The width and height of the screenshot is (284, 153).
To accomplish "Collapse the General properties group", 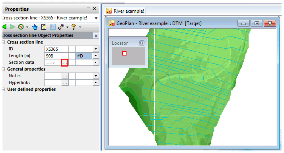I will (3, 69).
